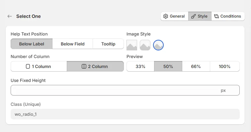Open the Conditions tab

228,16
